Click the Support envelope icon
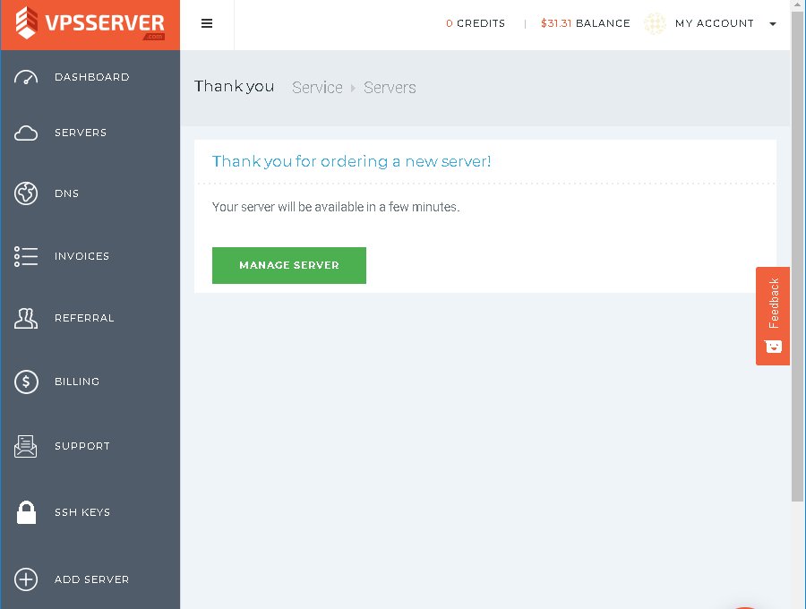 point(26,446)
